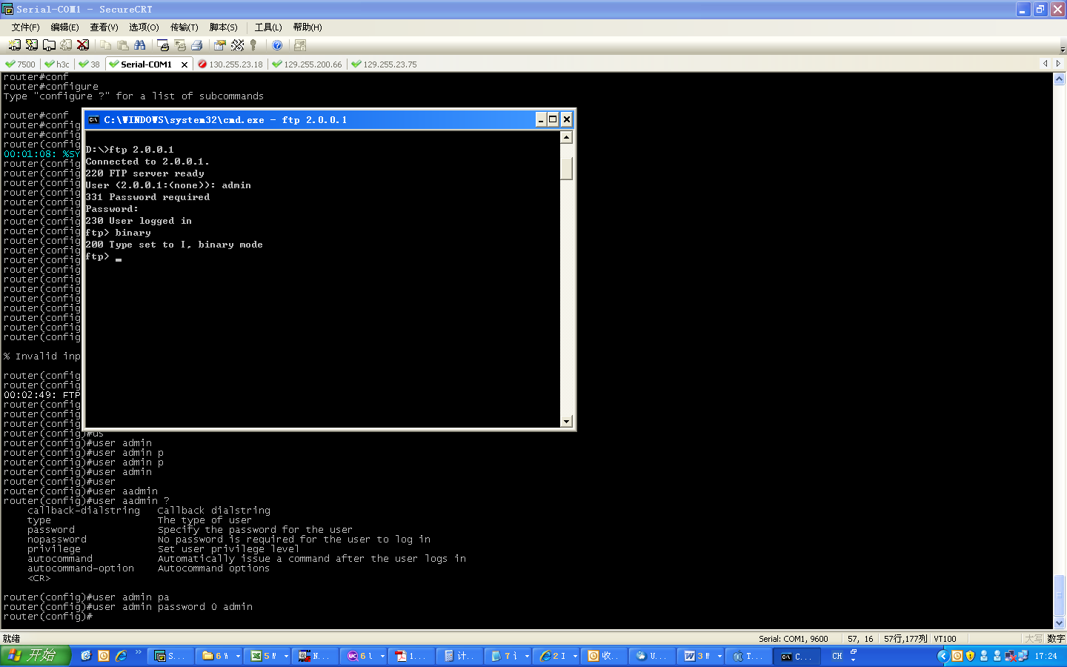Image resolution: width=1067 pixels, height=667 pixels.
Task: Expand hidden system tray icons
Action: [x=943, y=656]
